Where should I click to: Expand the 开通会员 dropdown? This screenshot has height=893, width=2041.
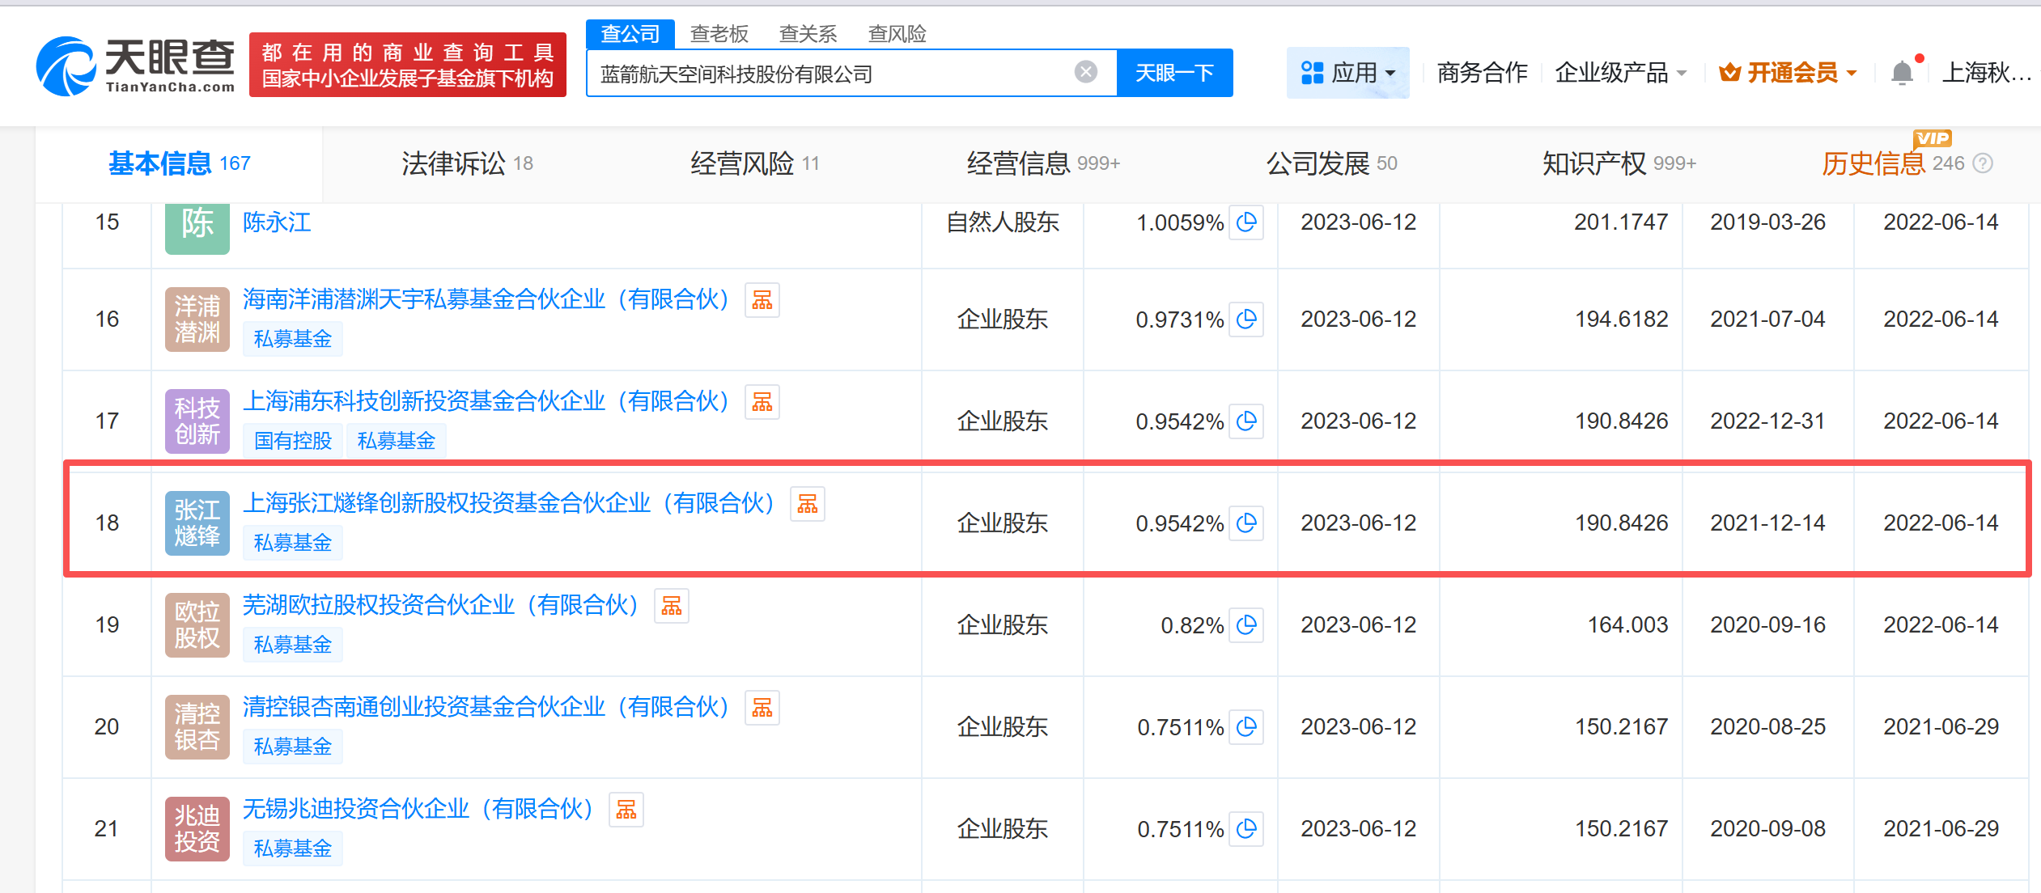click(x=1787, y=73)
